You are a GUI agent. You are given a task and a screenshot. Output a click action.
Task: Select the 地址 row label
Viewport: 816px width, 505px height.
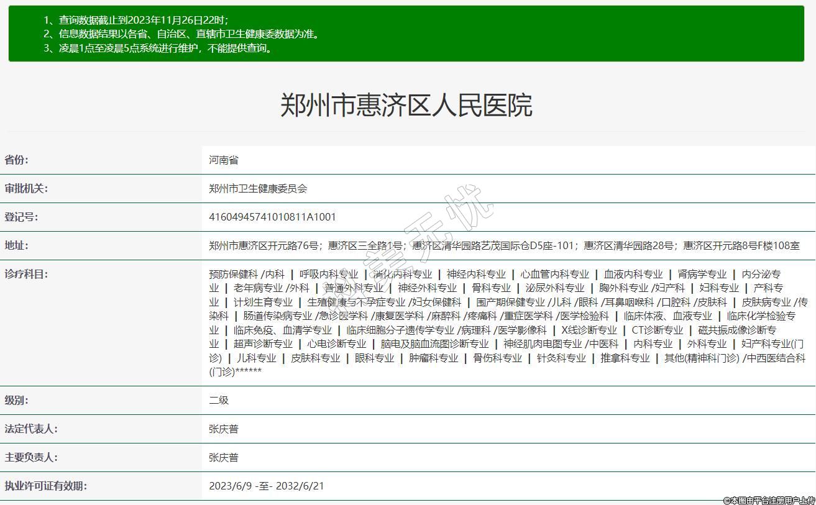[x=17, y=245]
